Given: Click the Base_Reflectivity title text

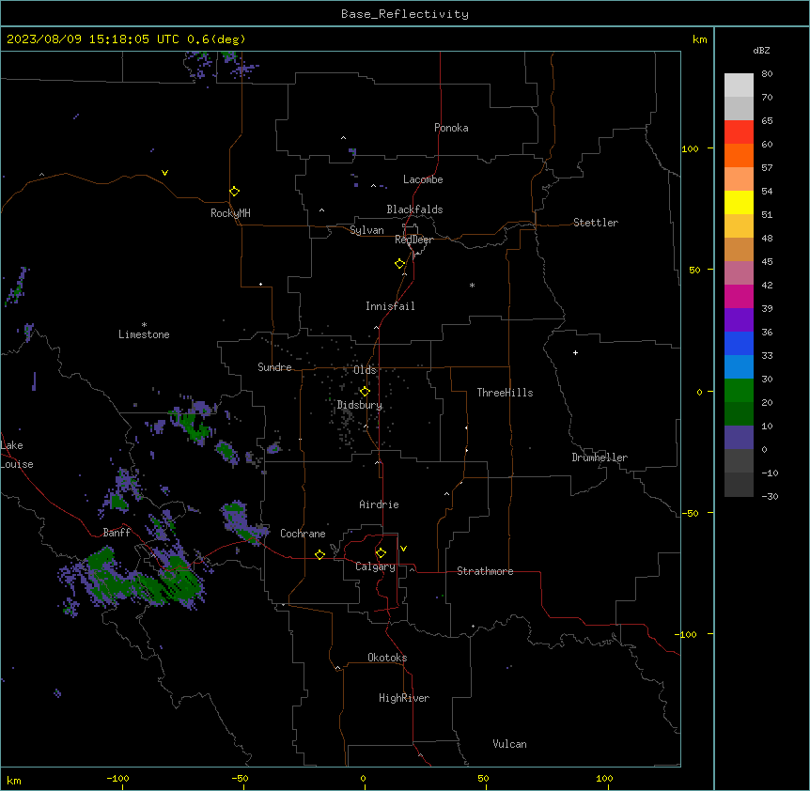Looking at the screenshot, I should click(x=405, y=14).
